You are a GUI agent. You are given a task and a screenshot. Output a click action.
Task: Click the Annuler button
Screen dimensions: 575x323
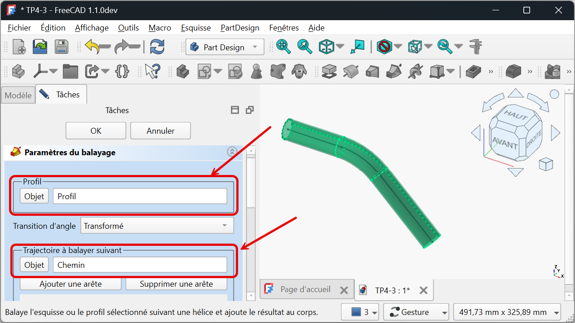[x=160, y=131]
